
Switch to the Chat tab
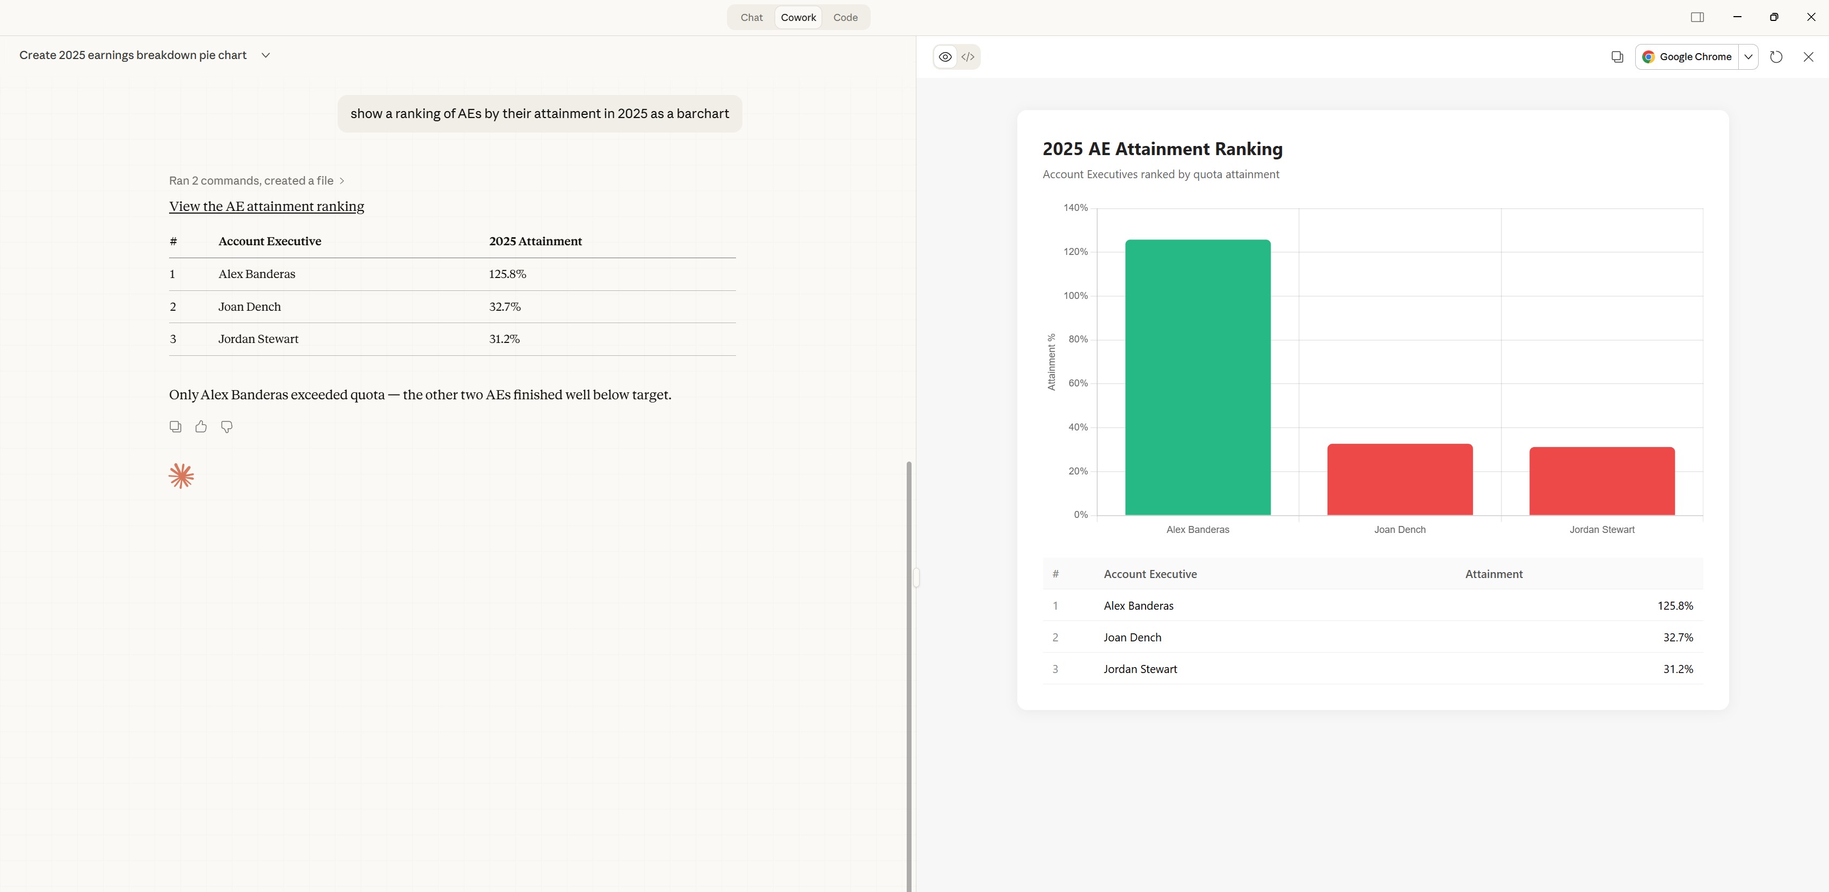pyautogui.click(x=751, y=17)
